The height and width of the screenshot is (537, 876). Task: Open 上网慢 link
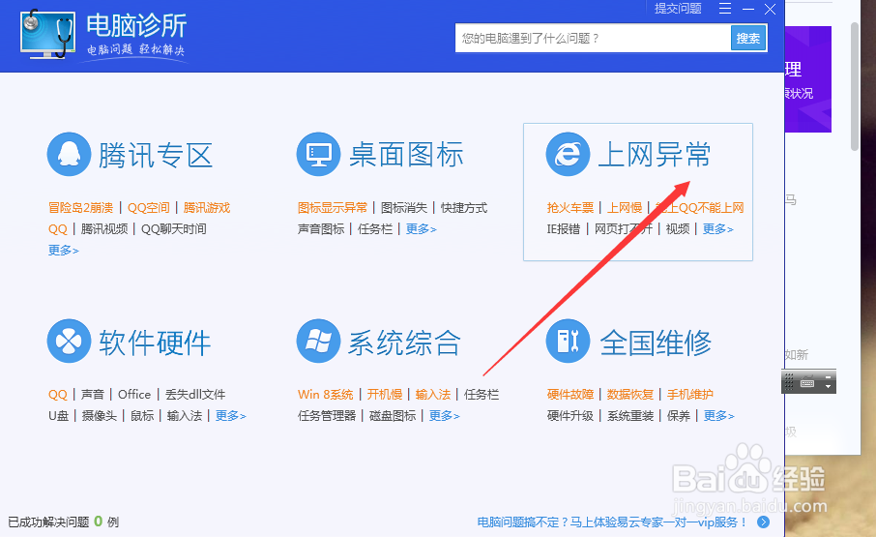625,208
